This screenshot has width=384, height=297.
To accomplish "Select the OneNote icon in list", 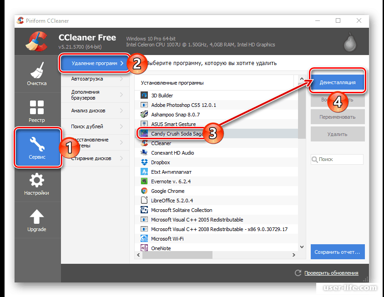I will [x=144, y=248].
